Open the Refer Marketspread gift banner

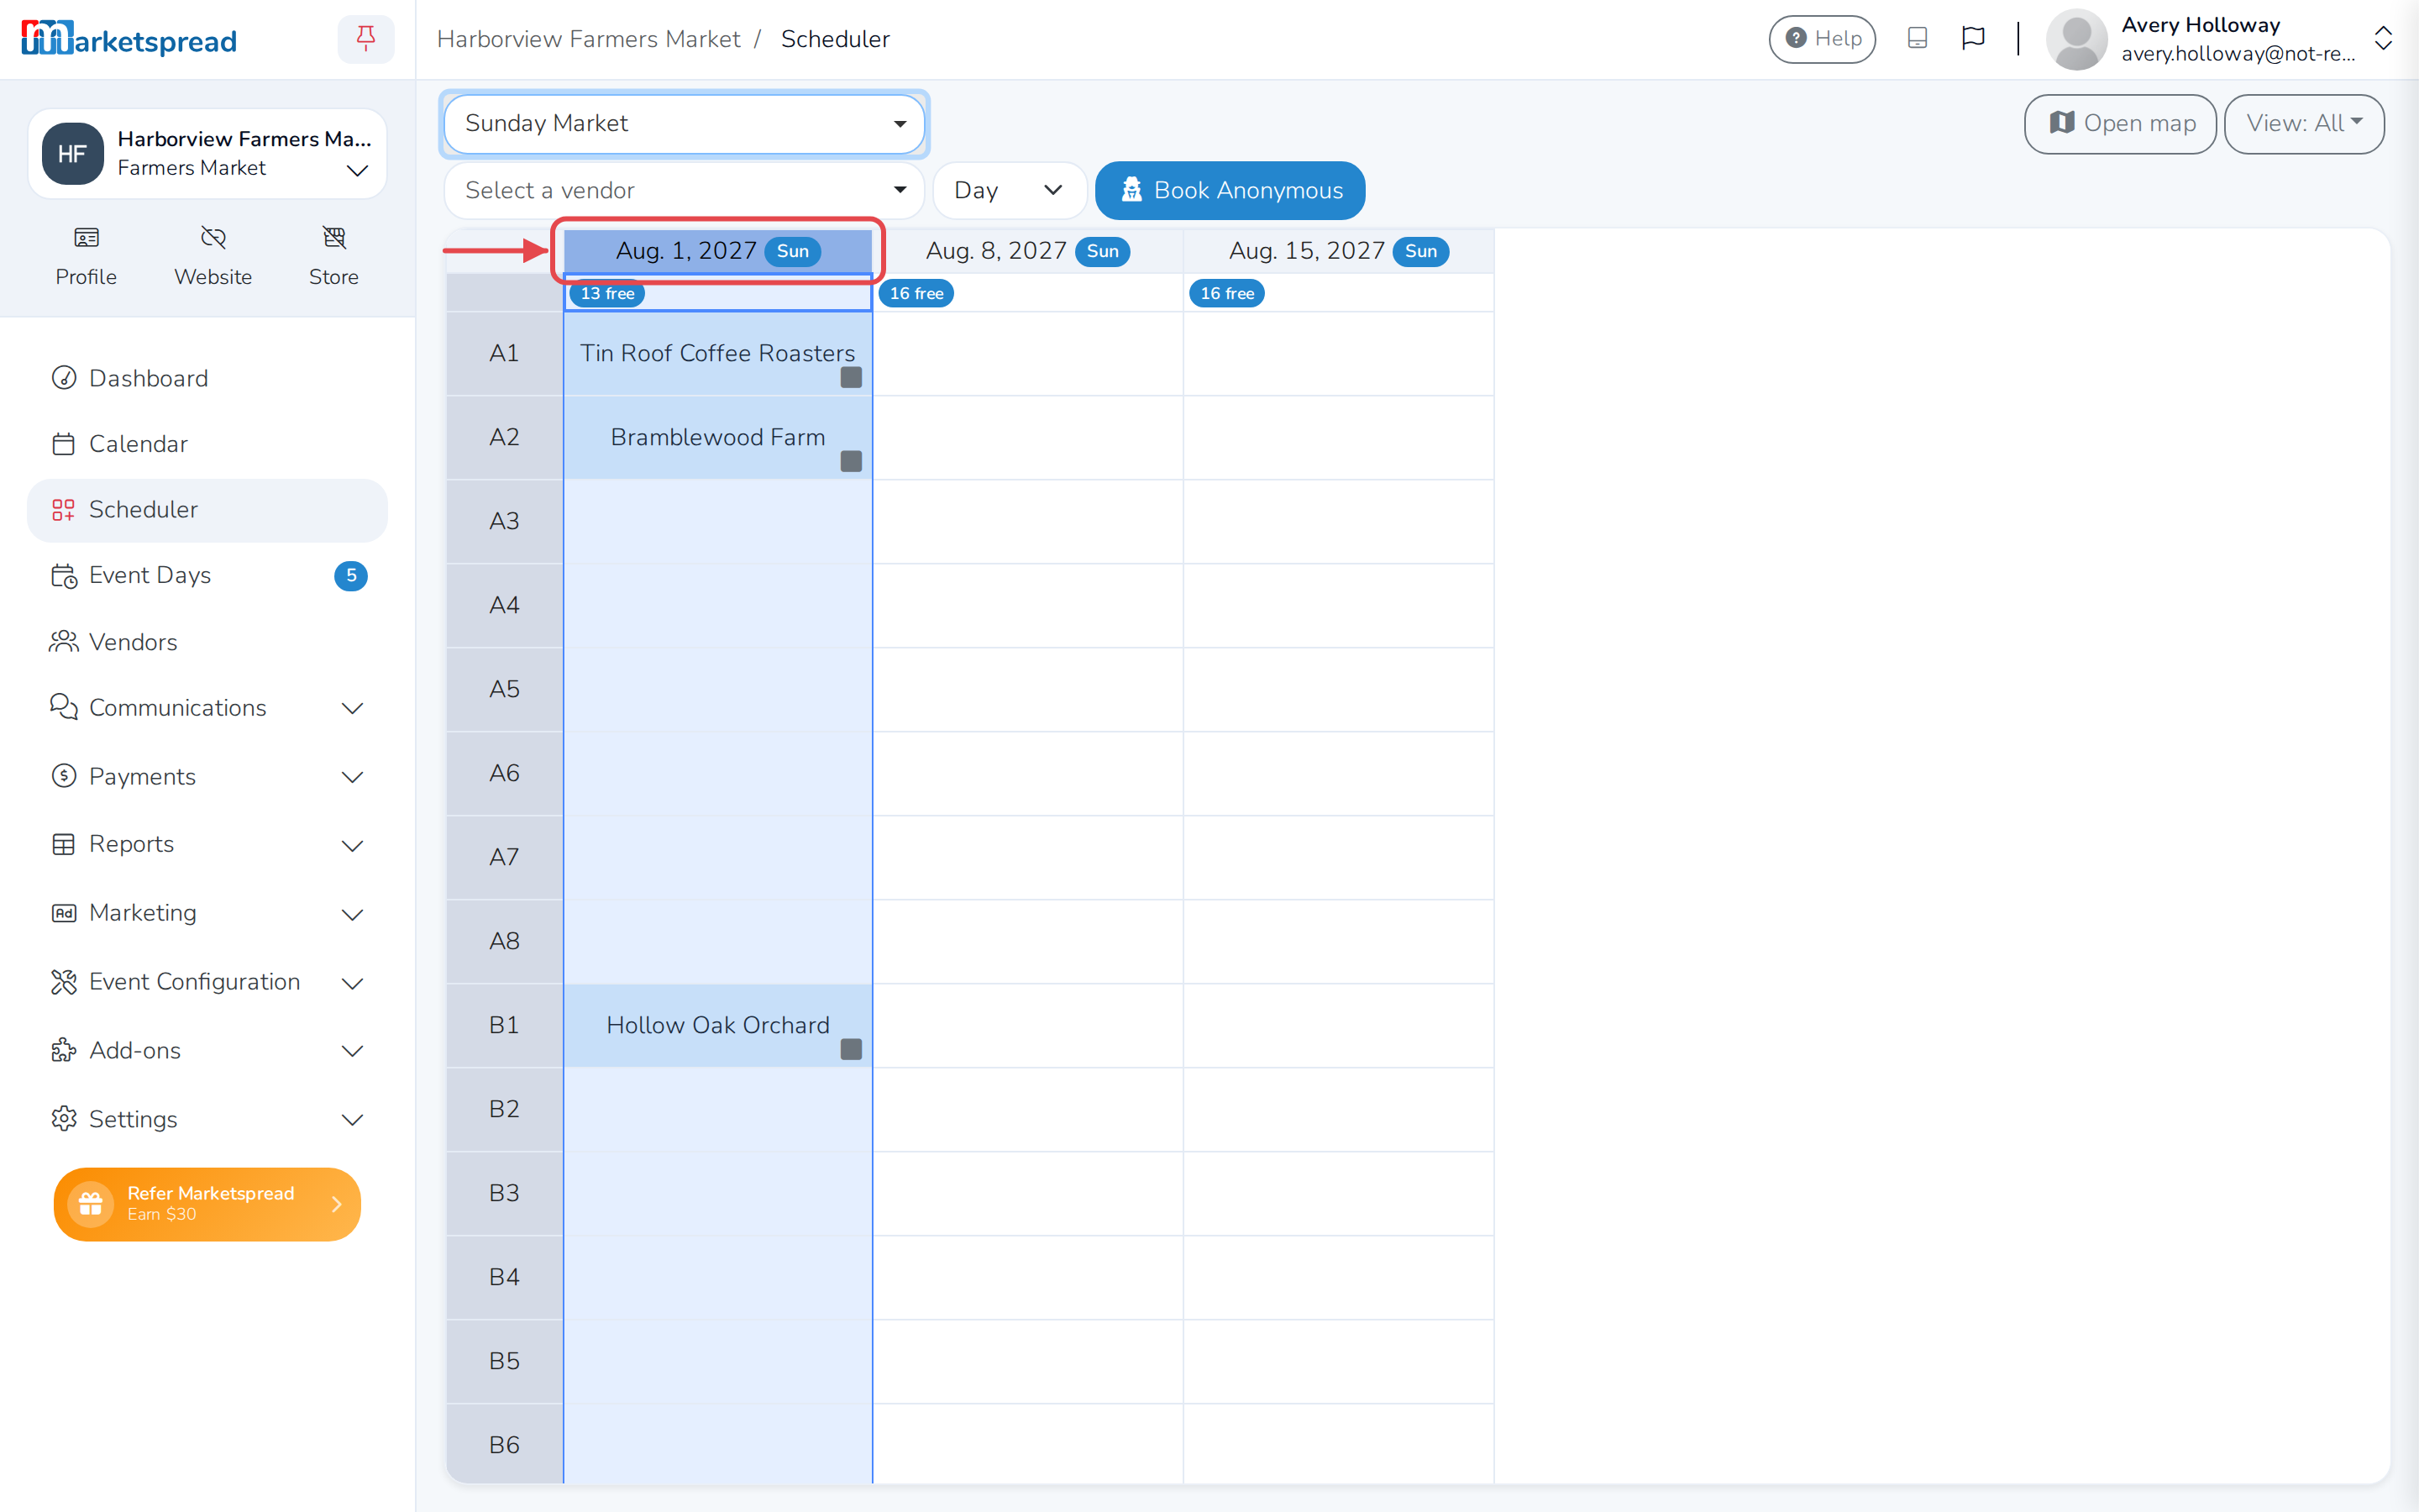[x=207, y=1204]
